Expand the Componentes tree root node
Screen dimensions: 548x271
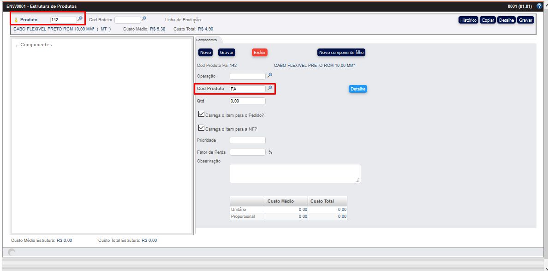coord(18,45)
